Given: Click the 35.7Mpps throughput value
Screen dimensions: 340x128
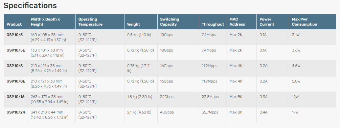Looking at the screenshot, I should (x=210, y=113).
